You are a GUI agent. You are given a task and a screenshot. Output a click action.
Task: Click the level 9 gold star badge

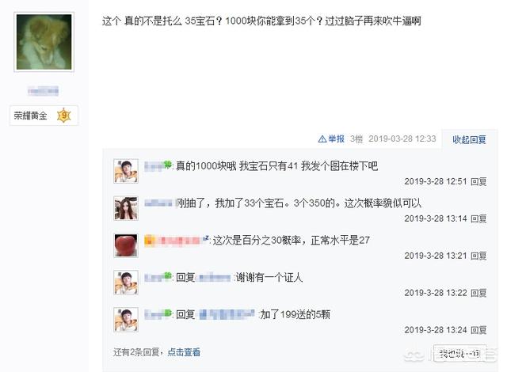63,116
